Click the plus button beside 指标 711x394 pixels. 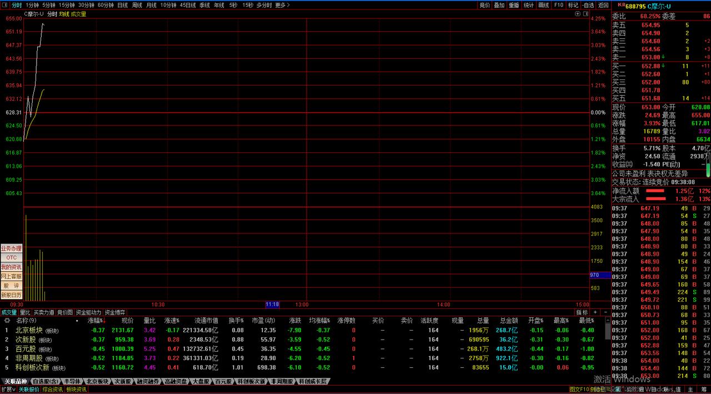595,312
